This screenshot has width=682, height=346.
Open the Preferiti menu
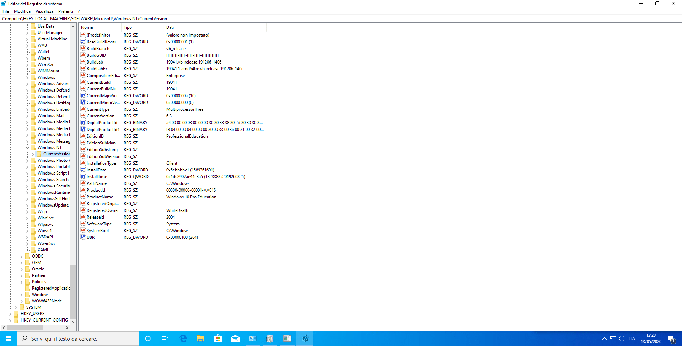click(x=65, y=11)
